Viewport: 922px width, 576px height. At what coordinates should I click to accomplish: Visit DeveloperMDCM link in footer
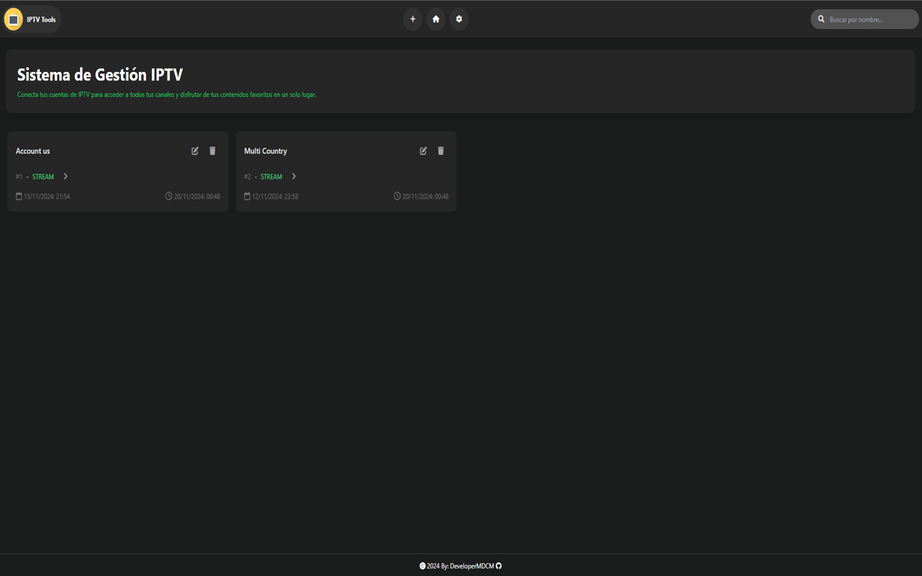(x=472, y=566)
